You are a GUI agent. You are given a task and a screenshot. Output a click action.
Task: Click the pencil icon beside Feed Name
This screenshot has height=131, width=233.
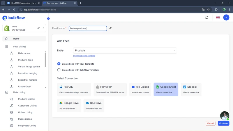tap(110, 28)
